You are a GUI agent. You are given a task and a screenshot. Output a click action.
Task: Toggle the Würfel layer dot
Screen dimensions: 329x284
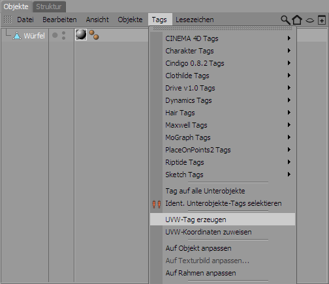coord(55,35)
